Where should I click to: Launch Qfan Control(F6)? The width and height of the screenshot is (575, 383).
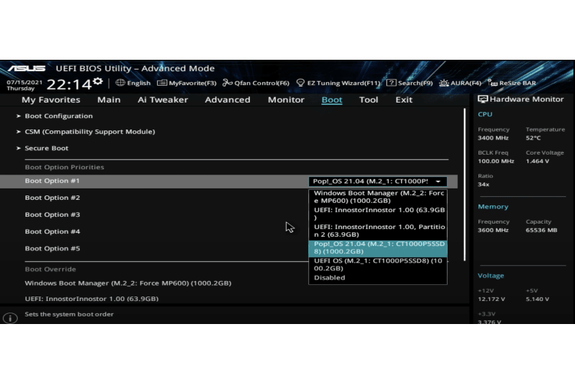coord(262,83)
